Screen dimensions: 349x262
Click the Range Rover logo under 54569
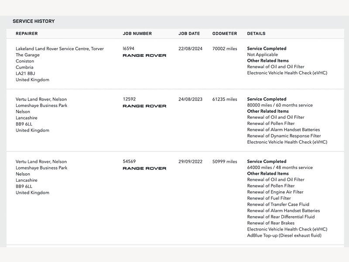tap(144, 169)
